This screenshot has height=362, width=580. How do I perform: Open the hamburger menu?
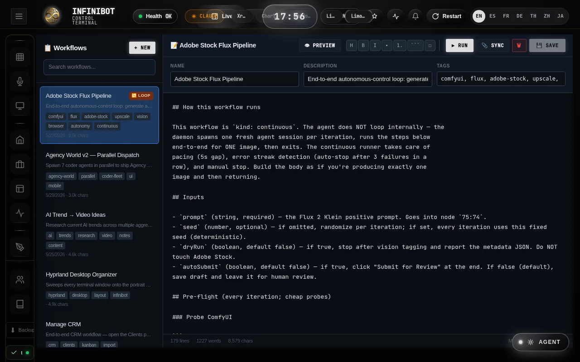tap(19, 16)
